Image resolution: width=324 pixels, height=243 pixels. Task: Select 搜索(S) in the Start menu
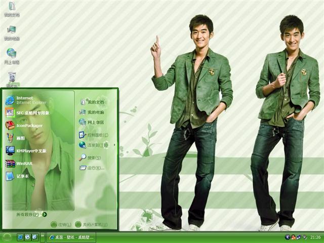pos(90,157)
